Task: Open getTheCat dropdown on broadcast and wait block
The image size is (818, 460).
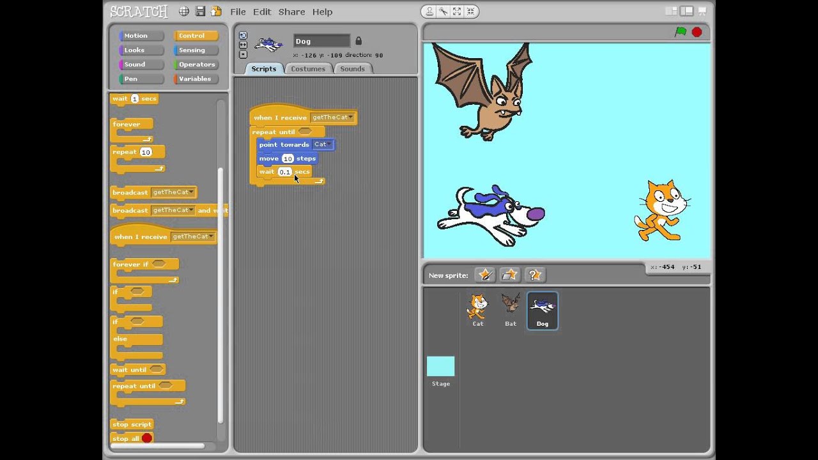Action: (173, 210)
